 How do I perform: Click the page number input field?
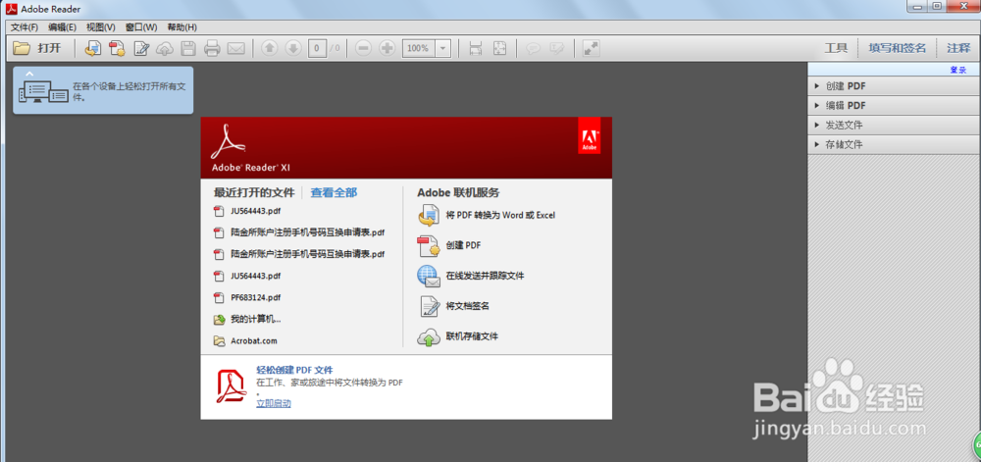point(317,48)
